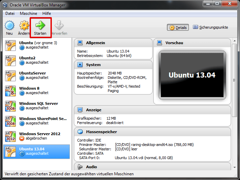Click the Sekundärer Master value leer
The image size is (240, 180).
[x=126, y=149]
